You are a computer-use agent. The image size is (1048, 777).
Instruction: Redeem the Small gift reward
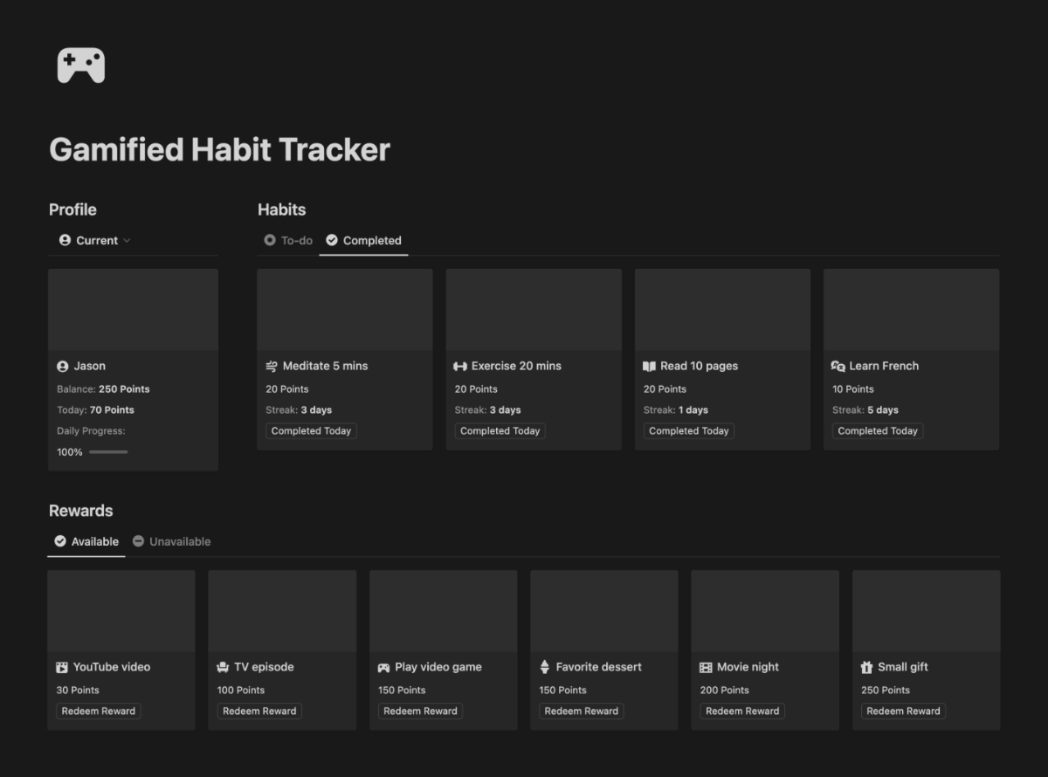[x=903, y=711]
